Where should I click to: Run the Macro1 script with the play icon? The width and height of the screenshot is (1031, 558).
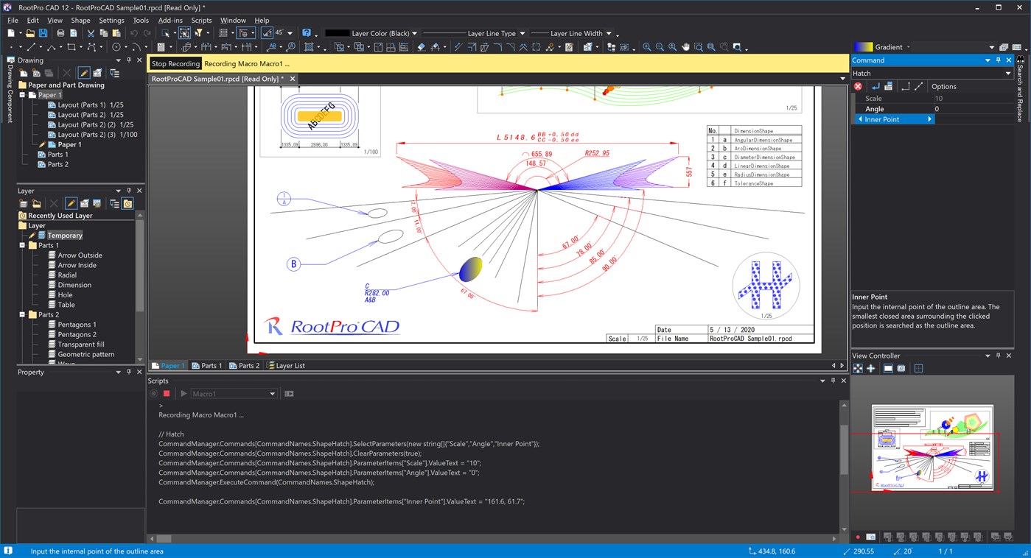pos(183,393)
